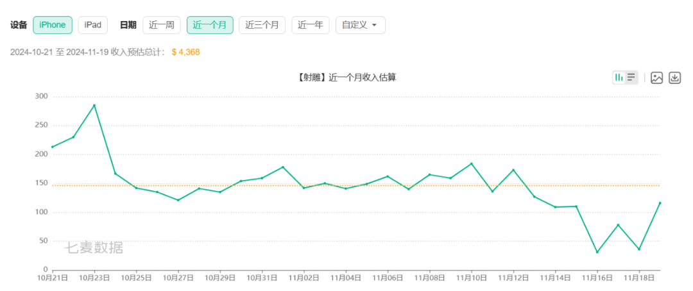
Task: Click the y-axis value 150
Action: click(x=41, y=183)
